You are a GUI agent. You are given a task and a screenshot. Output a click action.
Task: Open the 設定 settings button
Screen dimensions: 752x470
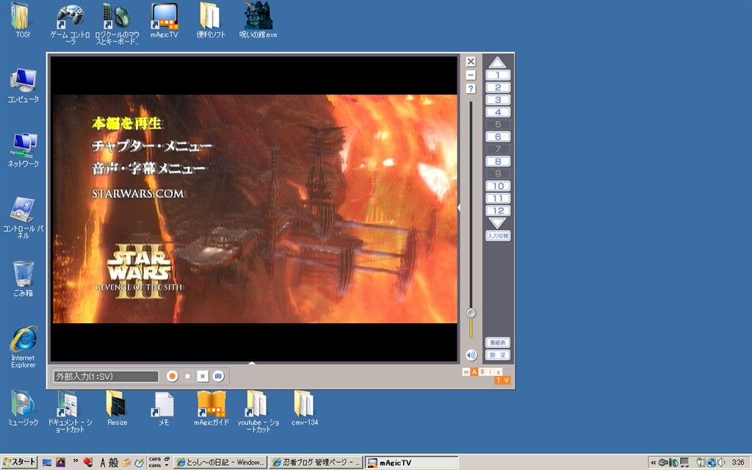point(498,355)
